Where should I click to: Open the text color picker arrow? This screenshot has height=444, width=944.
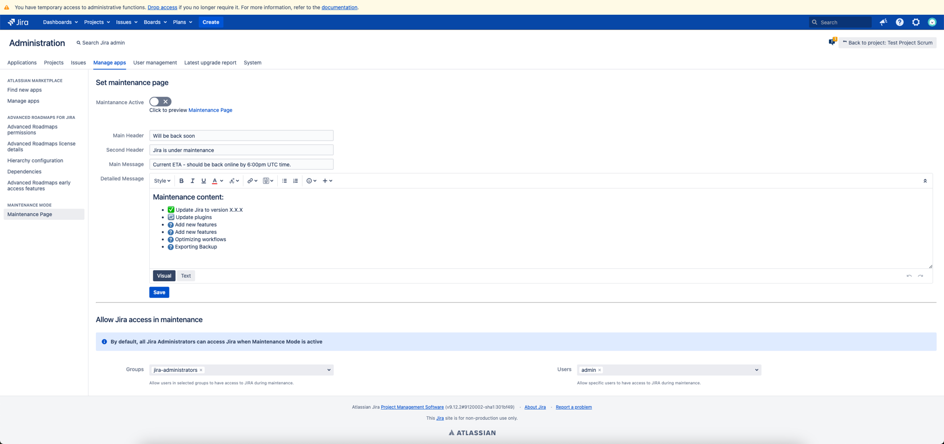[x=221, y=181]
